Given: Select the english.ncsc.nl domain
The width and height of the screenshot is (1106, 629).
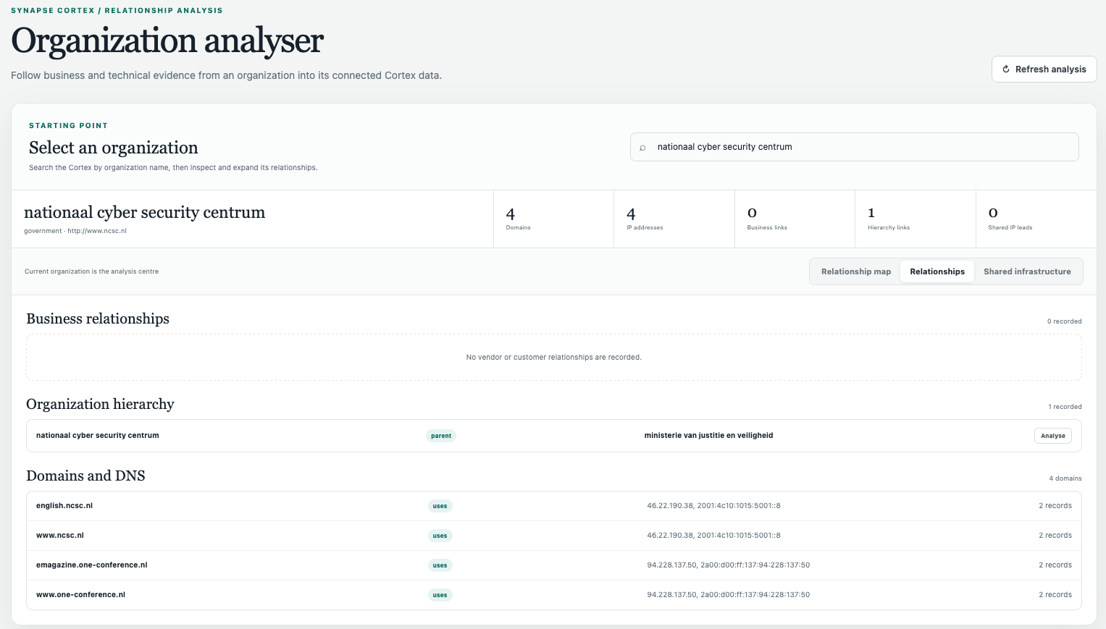Looking at the screenshot, I should click(x=64, y=506).
